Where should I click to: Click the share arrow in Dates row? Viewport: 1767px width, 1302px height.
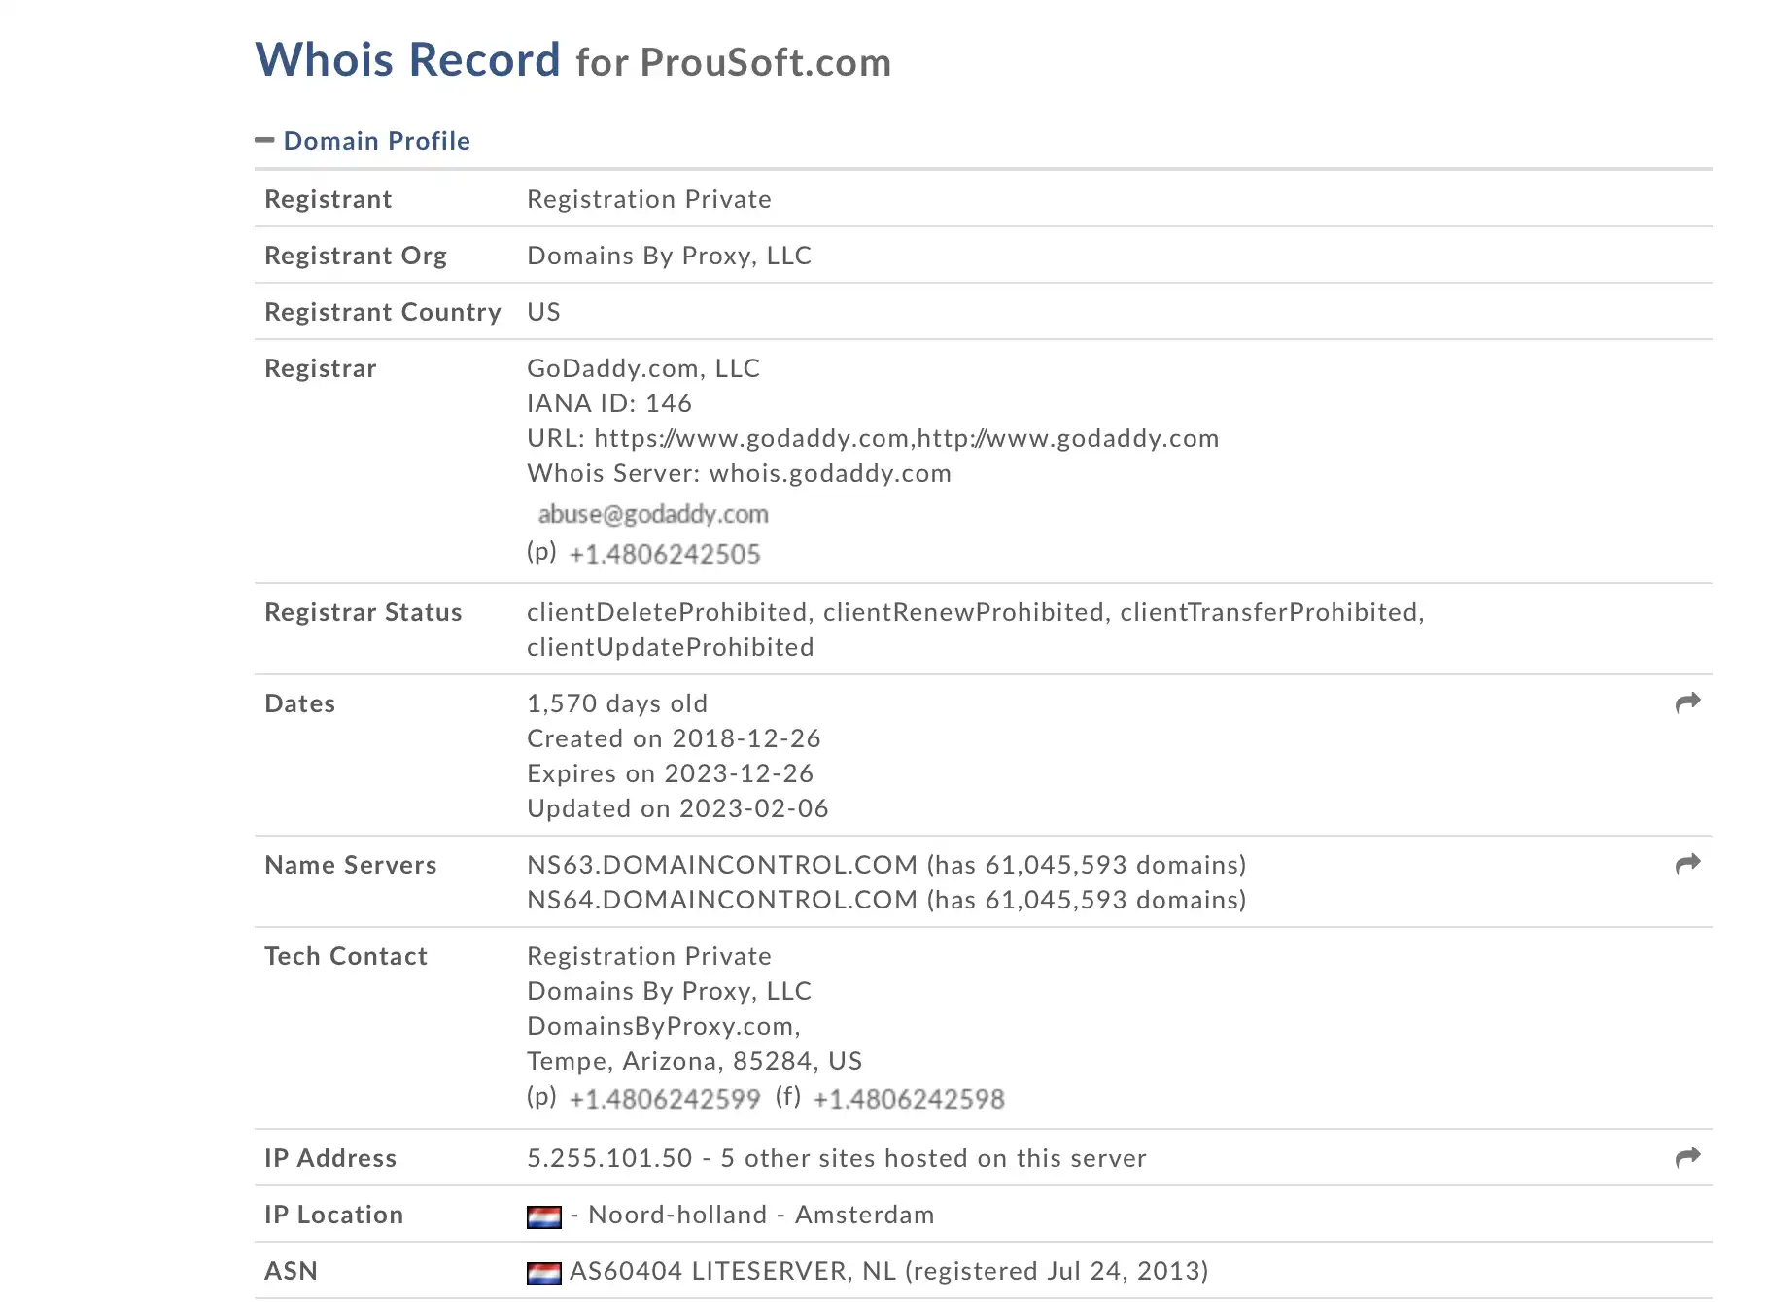pyautogui.click(x=1688, y=702)
